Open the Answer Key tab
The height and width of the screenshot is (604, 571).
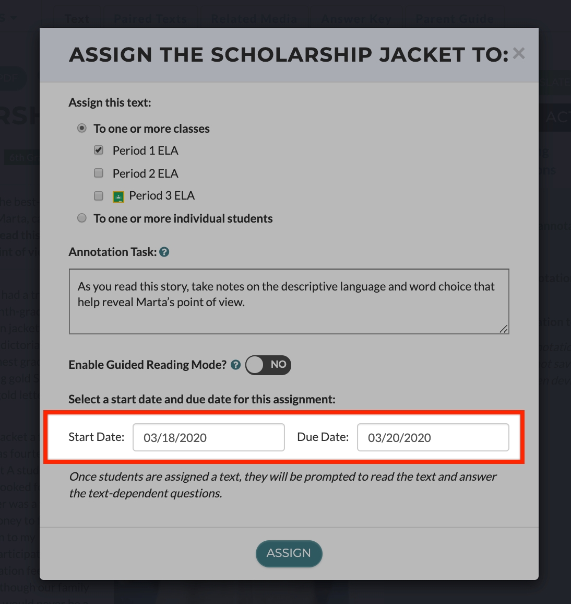[356, 18]
